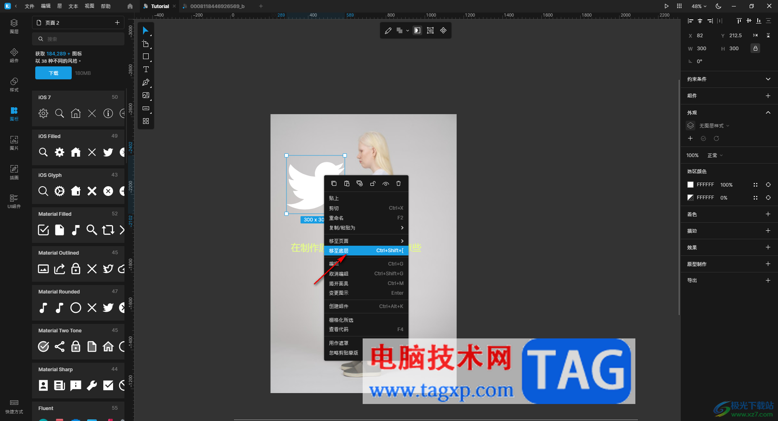Open the grid components tool
Viewport: 778px width, 421px height.
tap(145, 121)
